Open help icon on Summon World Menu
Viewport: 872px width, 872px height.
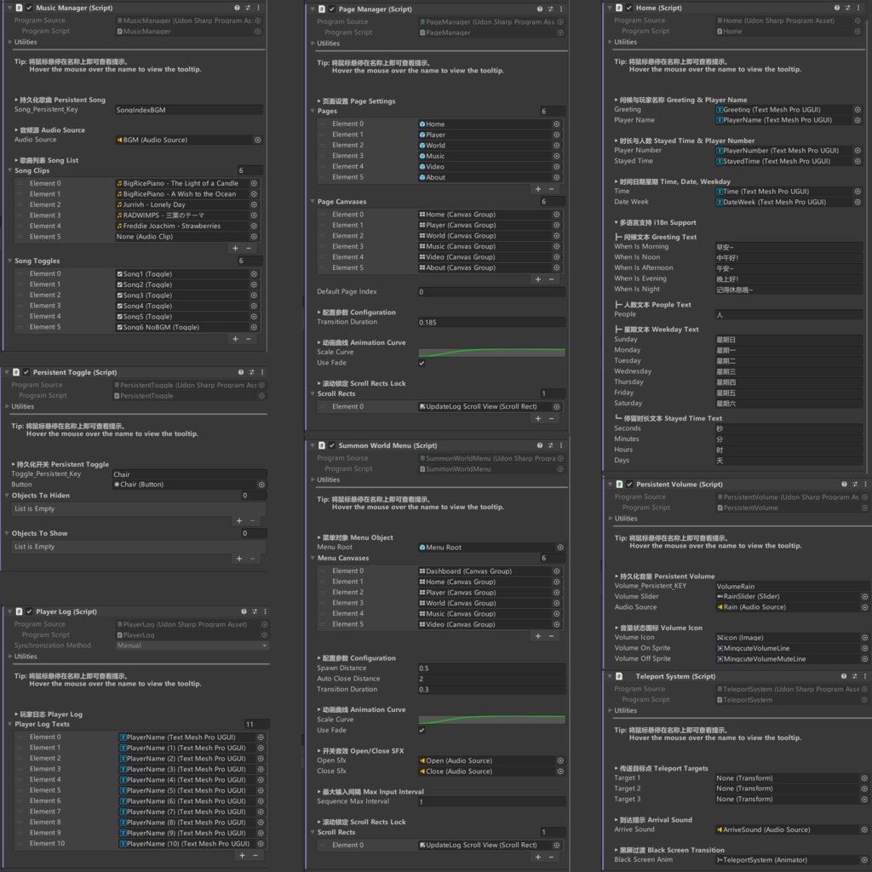539,445
